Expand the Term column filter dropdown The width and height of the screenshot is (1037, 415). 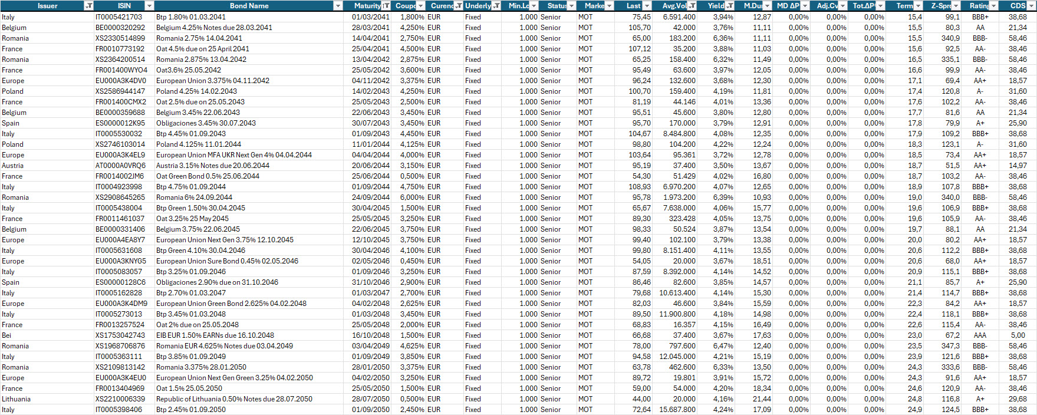tap(918, 6)
